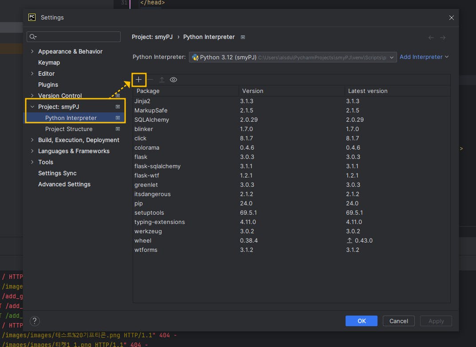Screen dimensions: 476x347
Task: Click the search magnifier icon
Action: [x=33, y=37]
